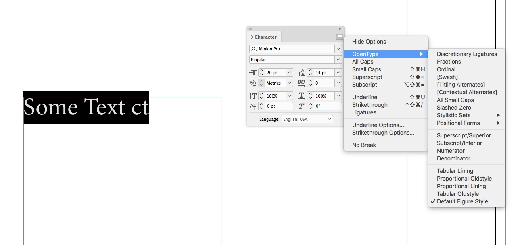Click the skew angle stepper arrows

[310, 106]
